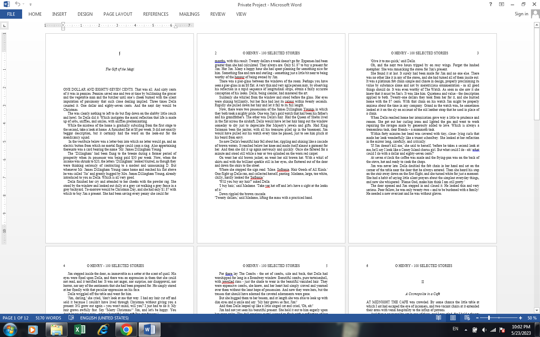The height and width of the screenshot is (337, 540).
Task: Open Ribbon Display Options
Action: pos(501,4)
